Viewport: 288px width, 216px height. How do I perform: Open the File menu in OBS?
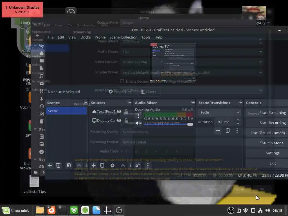click(51, 37)
